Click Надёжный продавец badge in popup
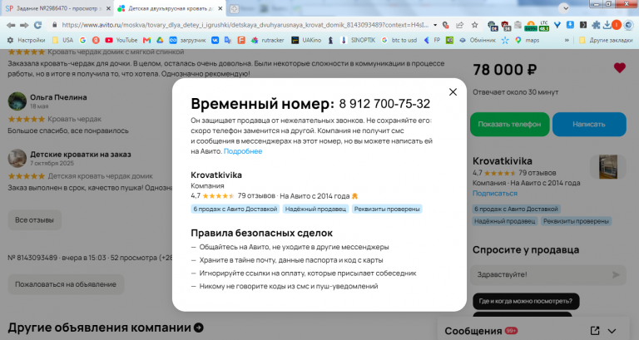 click(315, 209)
